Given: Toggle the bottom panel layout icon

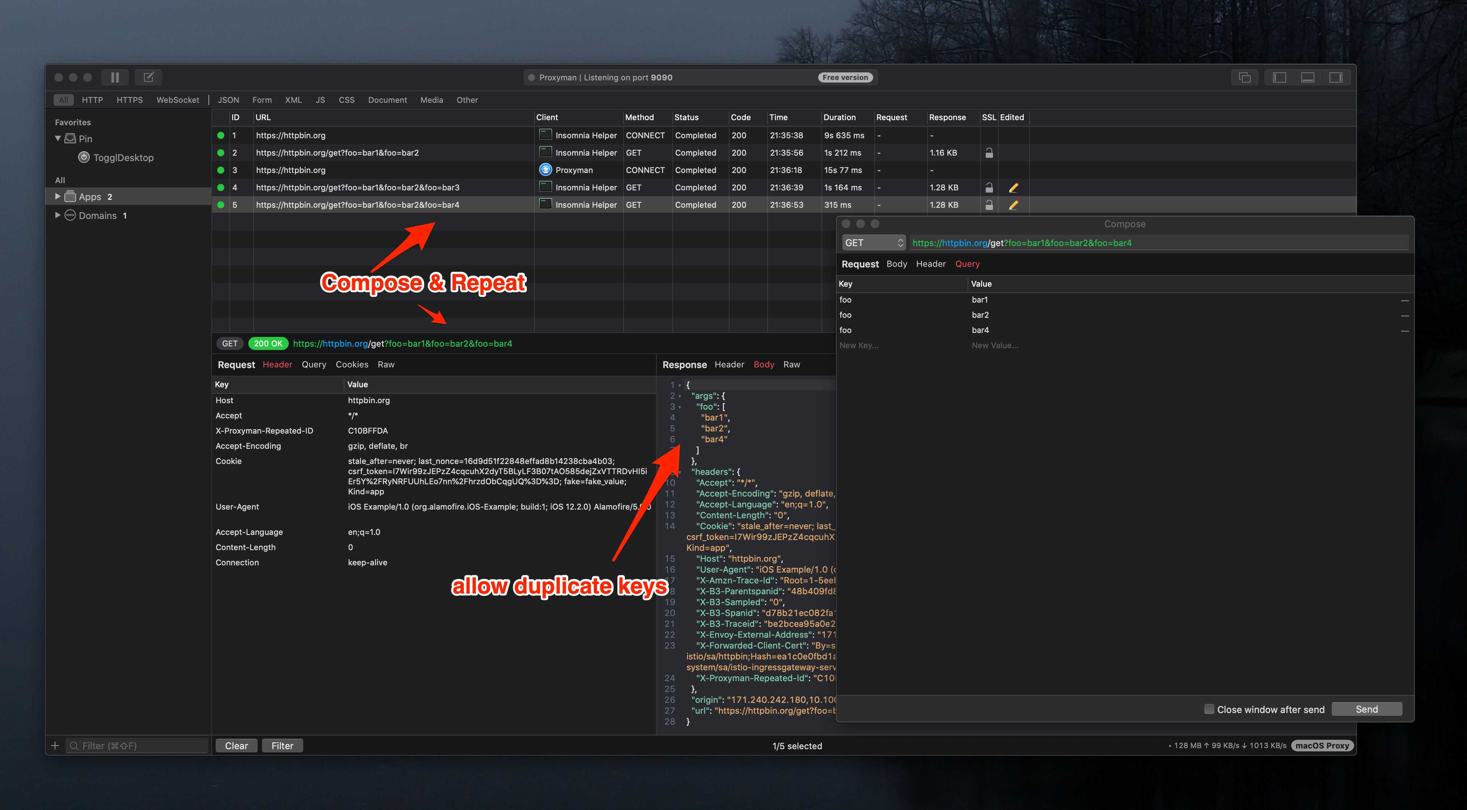Looking at the screenshot, I should [x=1307, y=77].
